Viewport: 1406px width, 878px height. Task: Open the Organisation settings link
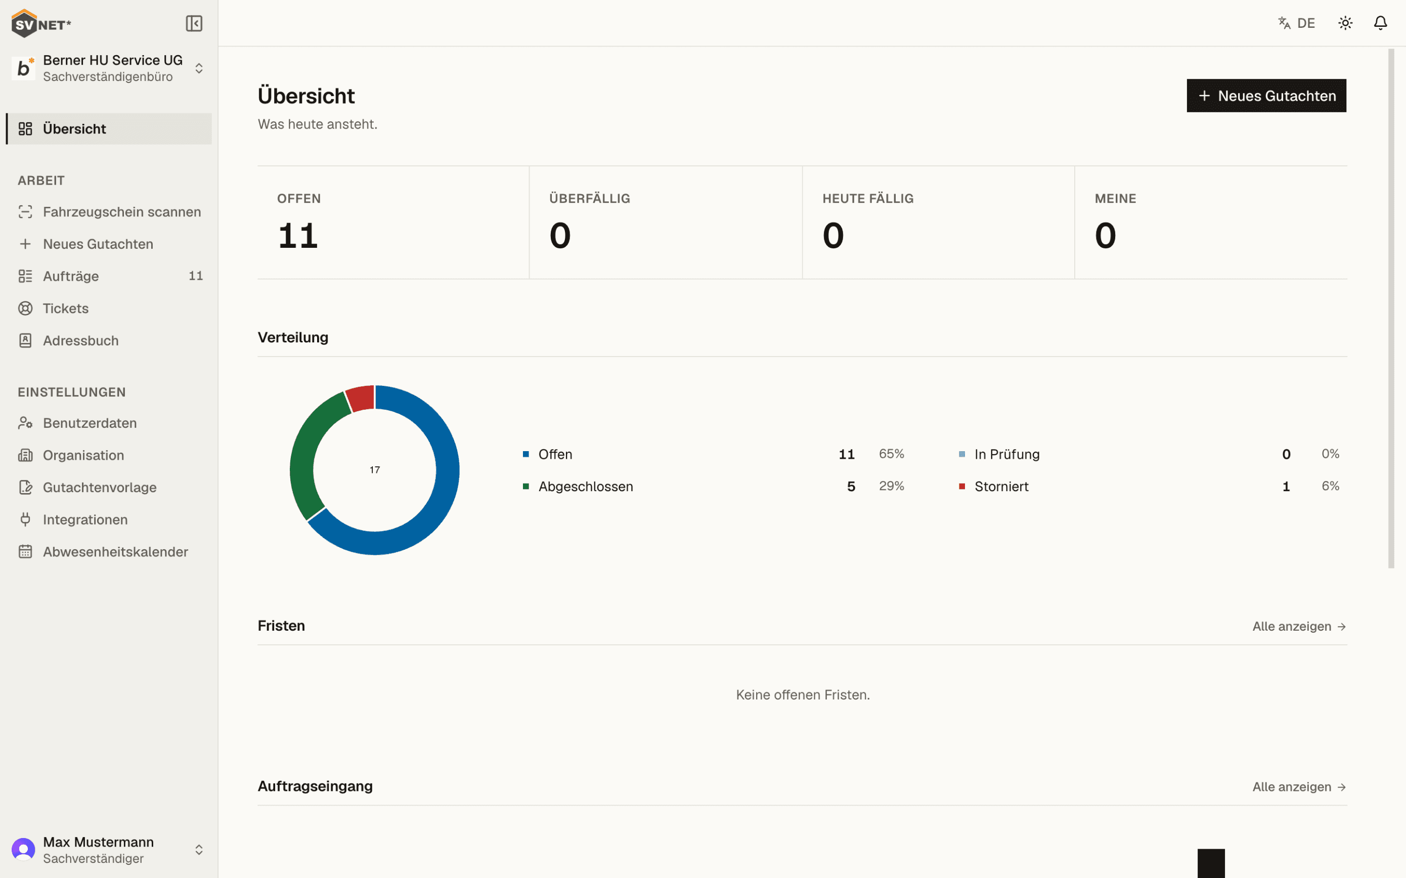point(109,455)
